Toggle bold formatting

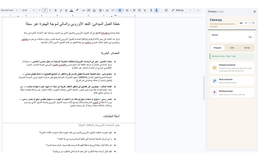(x=56, y=10)
